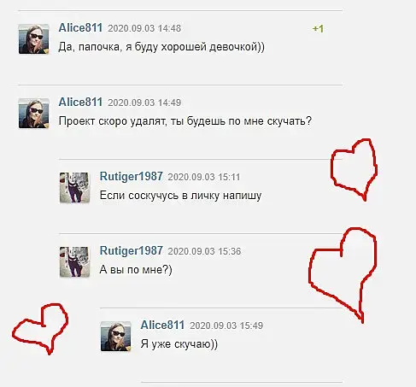
Task: Open Rutiger1987 username link on 15:36 reply
Action: tap(132, 251)
